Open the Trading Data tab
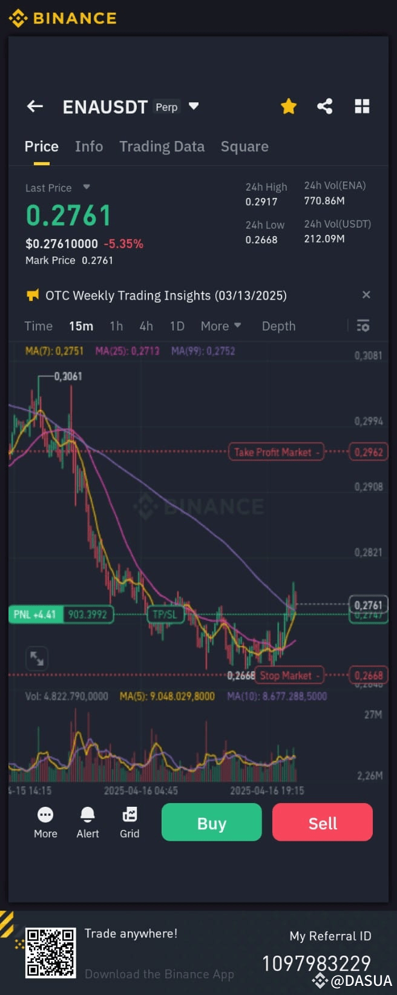Screen dimensions: 397x995 (x=162, y=146)
